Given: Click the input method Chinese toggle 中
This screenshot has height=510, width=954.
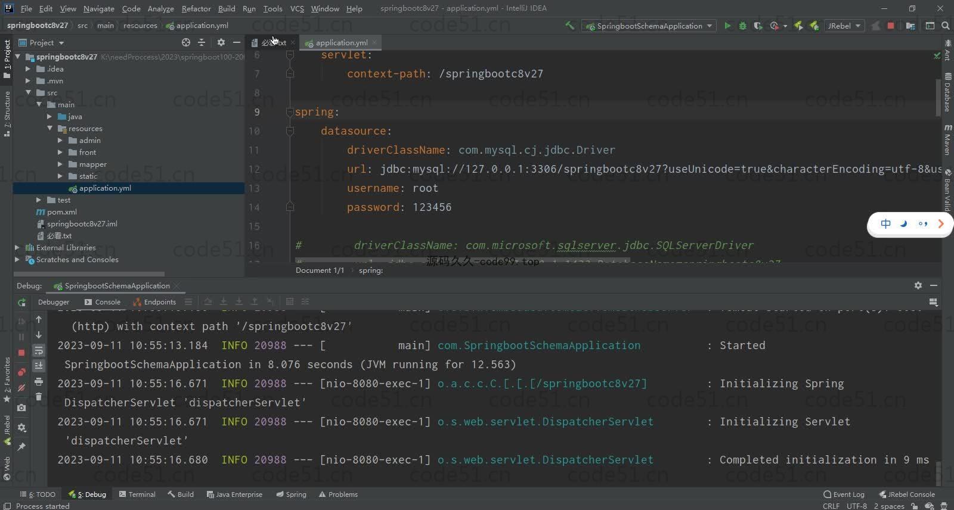Looking at the screenshot, I should (886, 224).
